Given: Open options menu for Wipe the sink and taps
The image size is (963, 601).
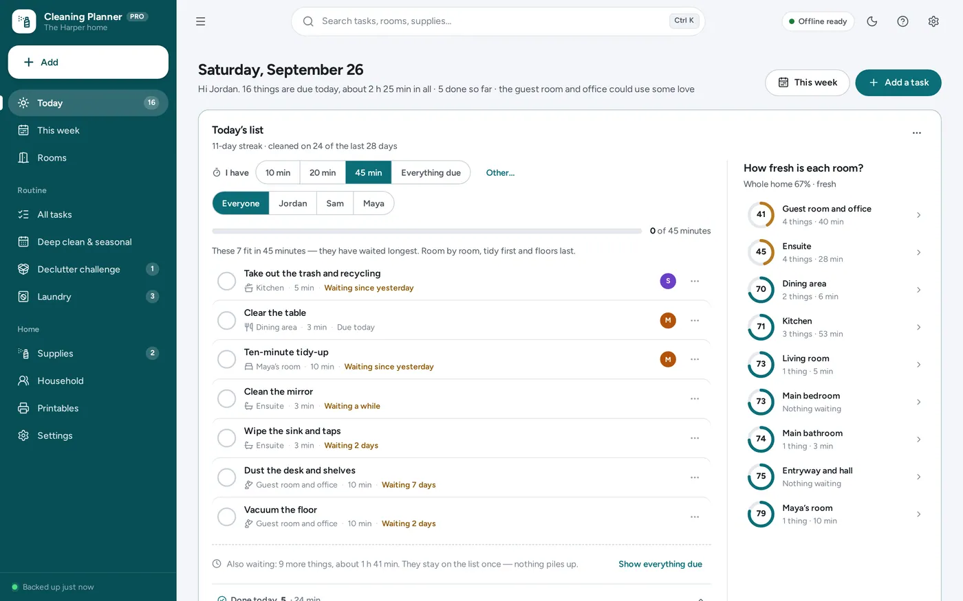Looking at the screenshot, I should [x=695, y=438].
